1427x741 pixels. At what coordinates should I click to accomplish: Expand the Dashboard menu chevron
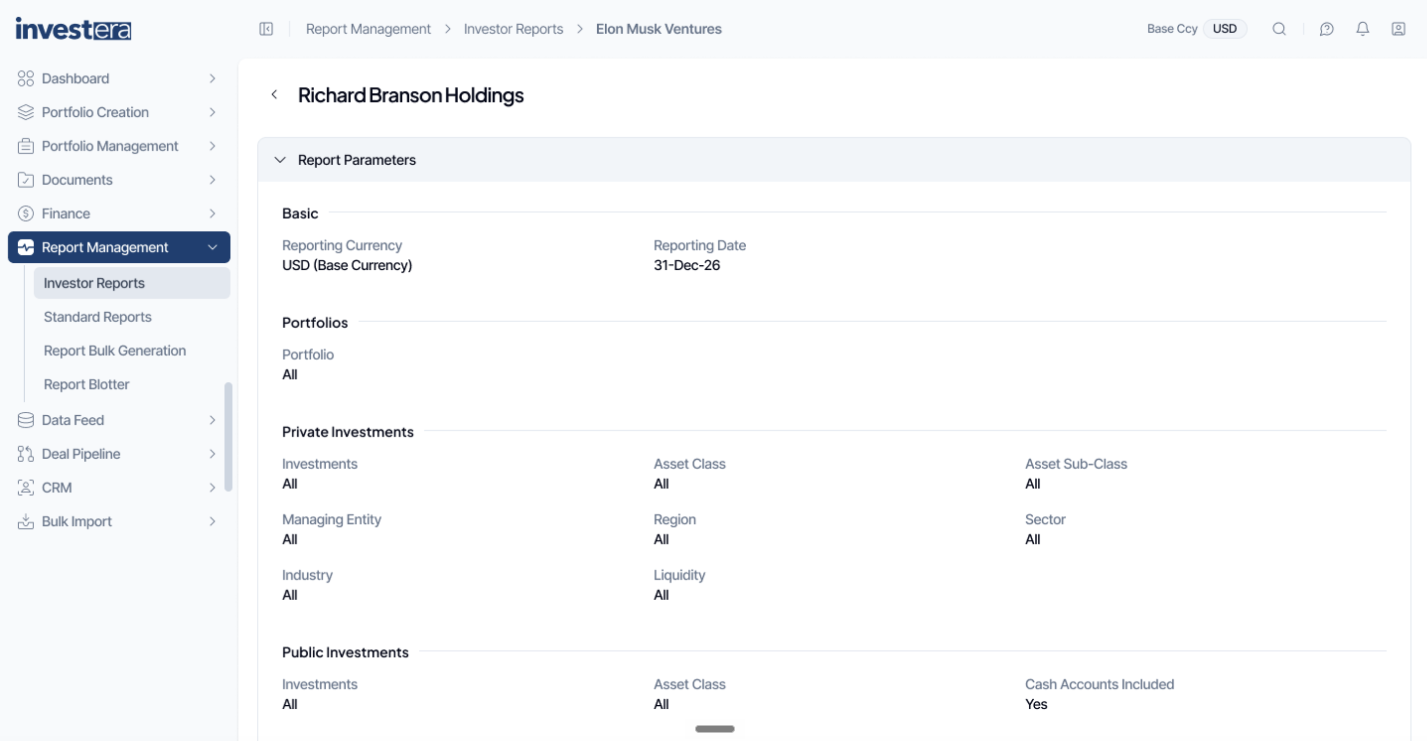(x=212, y=79)
